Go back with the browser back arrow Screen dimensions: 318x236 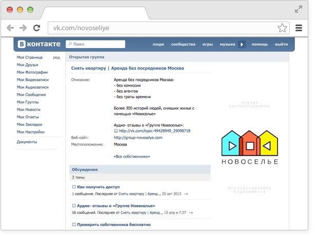(x=10, y=28)
